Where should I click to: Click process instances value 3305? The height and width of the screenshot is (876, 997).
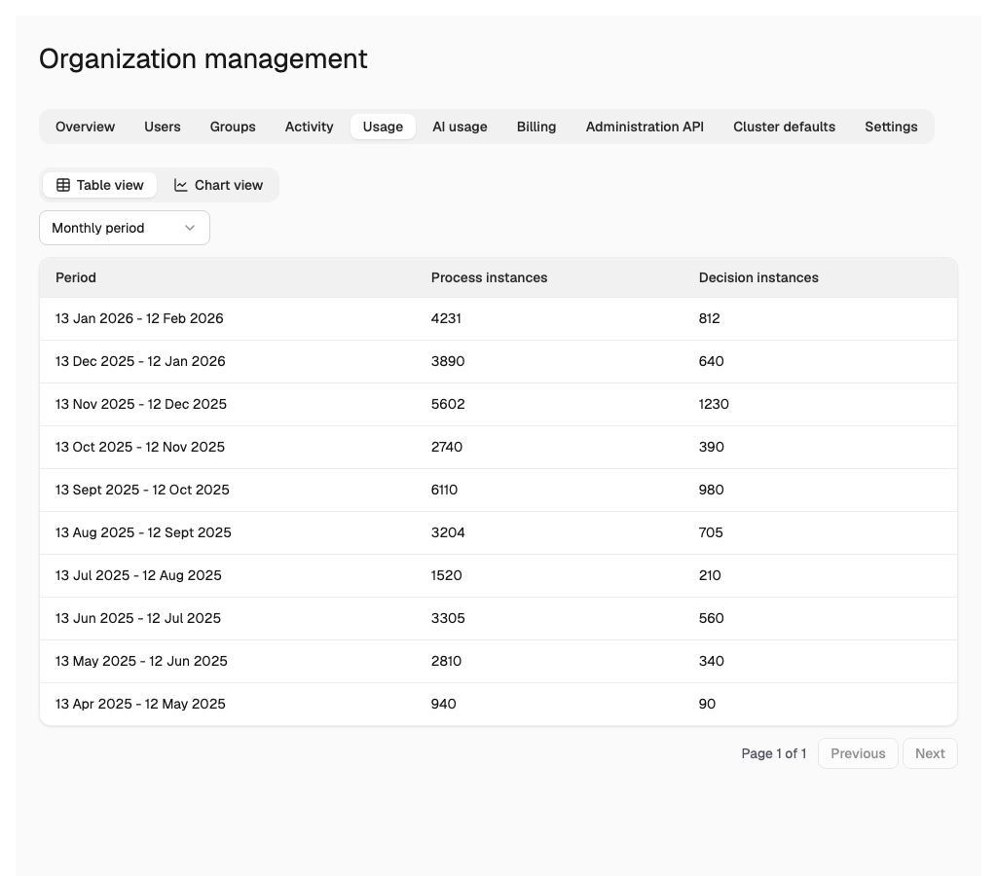point(448,618)
